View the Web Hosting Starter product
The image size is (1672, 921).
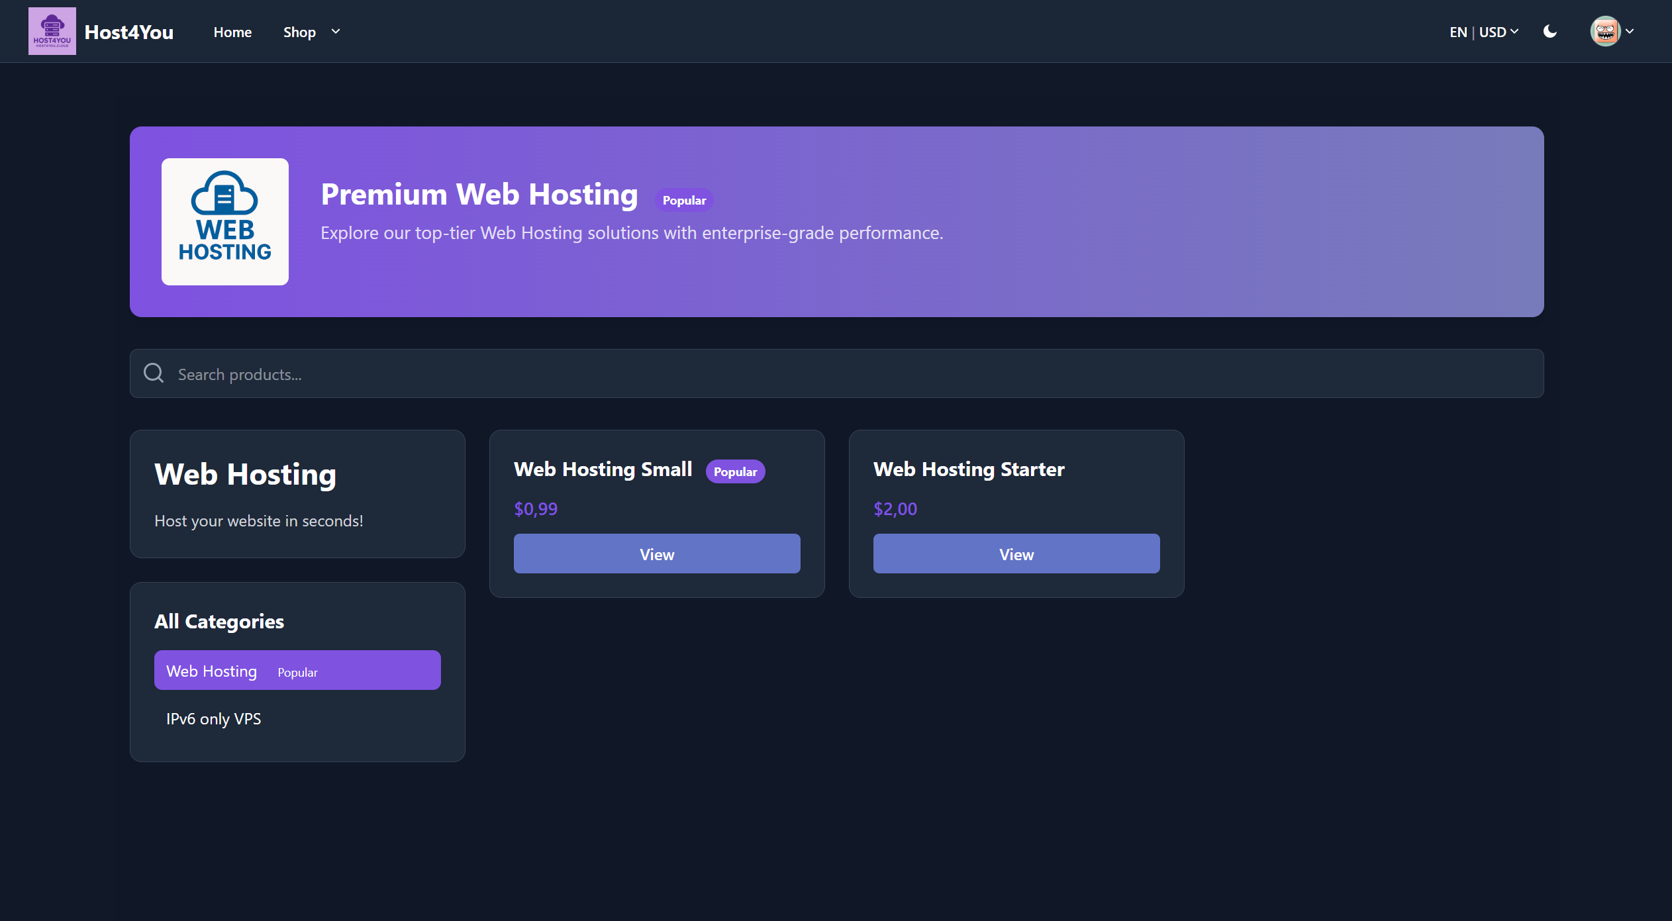pyautogui.click(x=1016, y=554)
